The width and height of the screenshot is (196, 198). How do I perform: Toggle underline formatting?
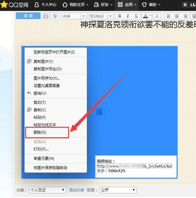tap(136, 16)
